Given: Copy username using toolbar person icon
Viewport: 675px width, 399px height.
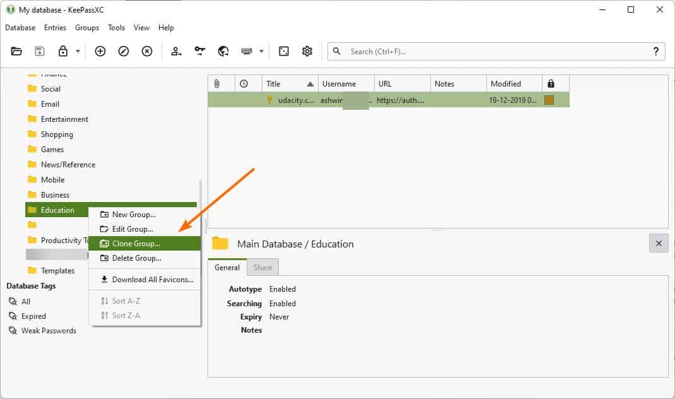Looking at the screenshot, I should click(177, 51).
